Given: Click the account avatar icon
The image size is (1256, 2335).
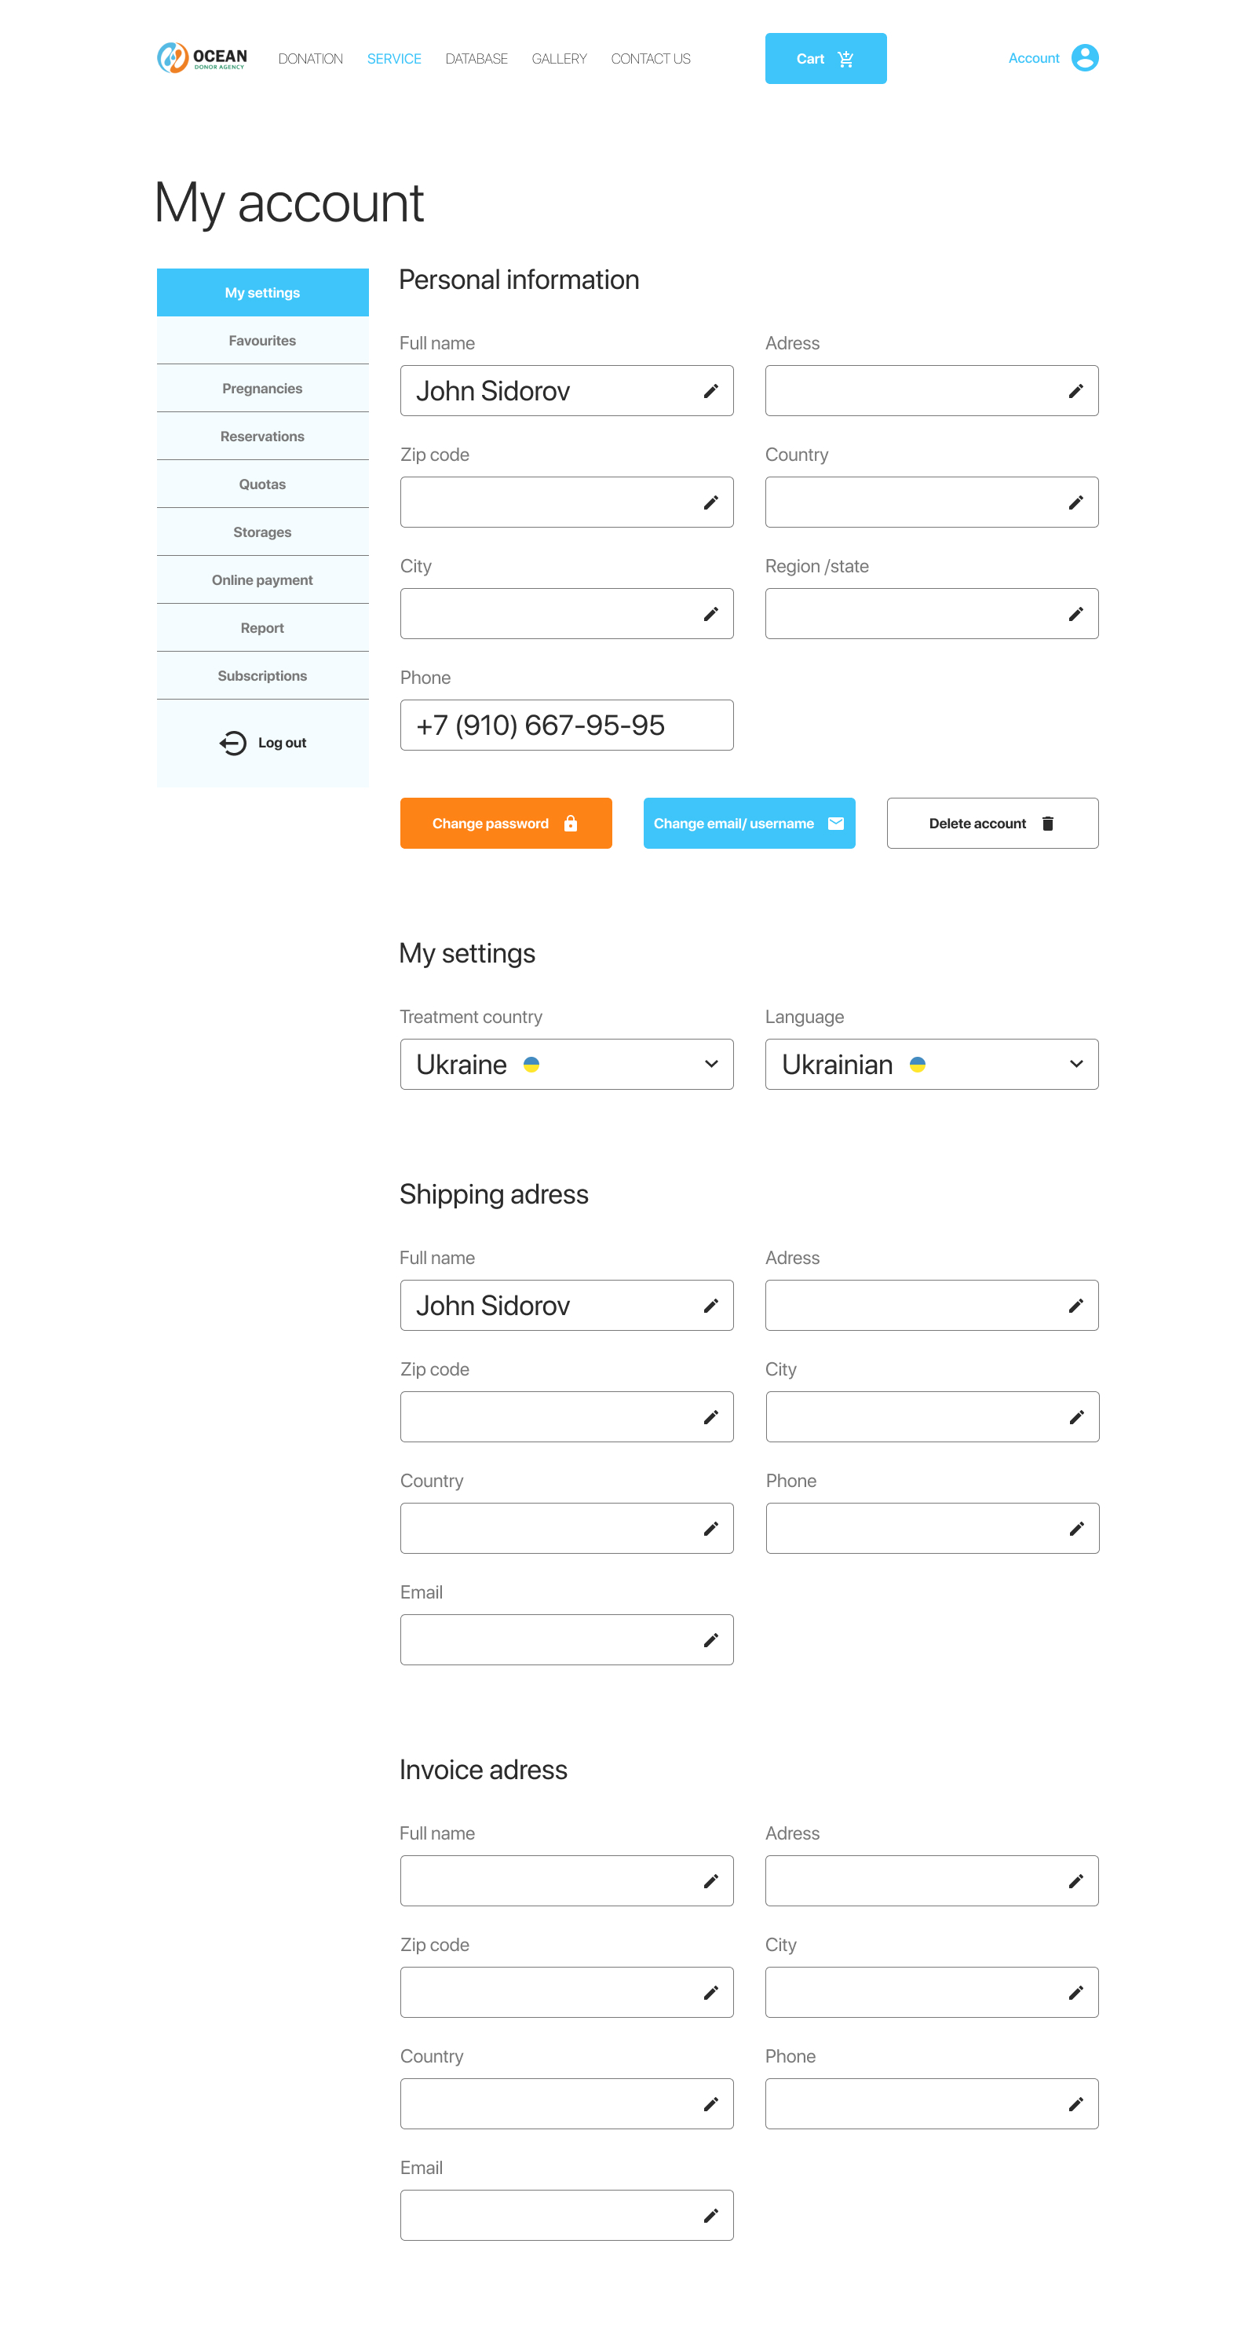Looking at the screenshot, I should click(1084, 58).
